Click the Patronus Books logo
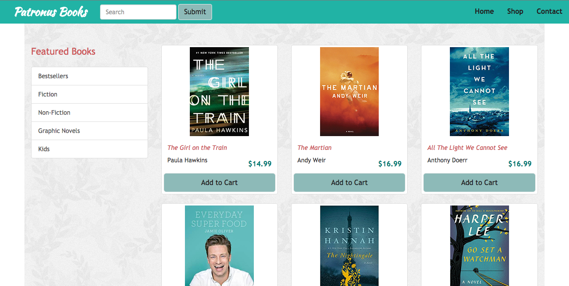The height and width of the screenshot is (286, 569). 51,12
